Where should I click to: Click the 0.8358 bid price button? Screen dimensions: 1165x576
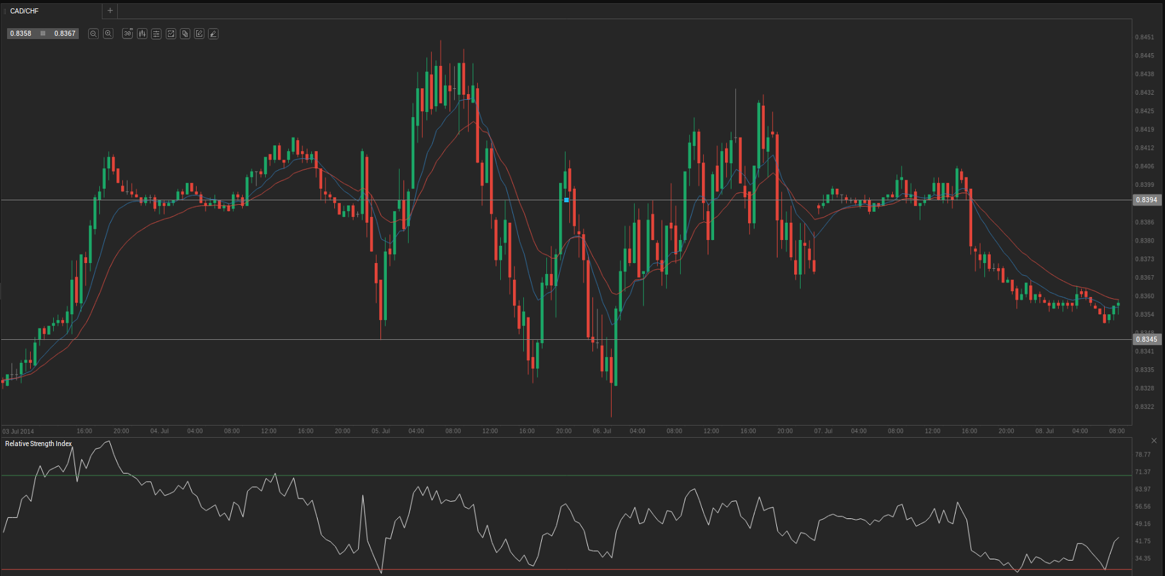21,33
